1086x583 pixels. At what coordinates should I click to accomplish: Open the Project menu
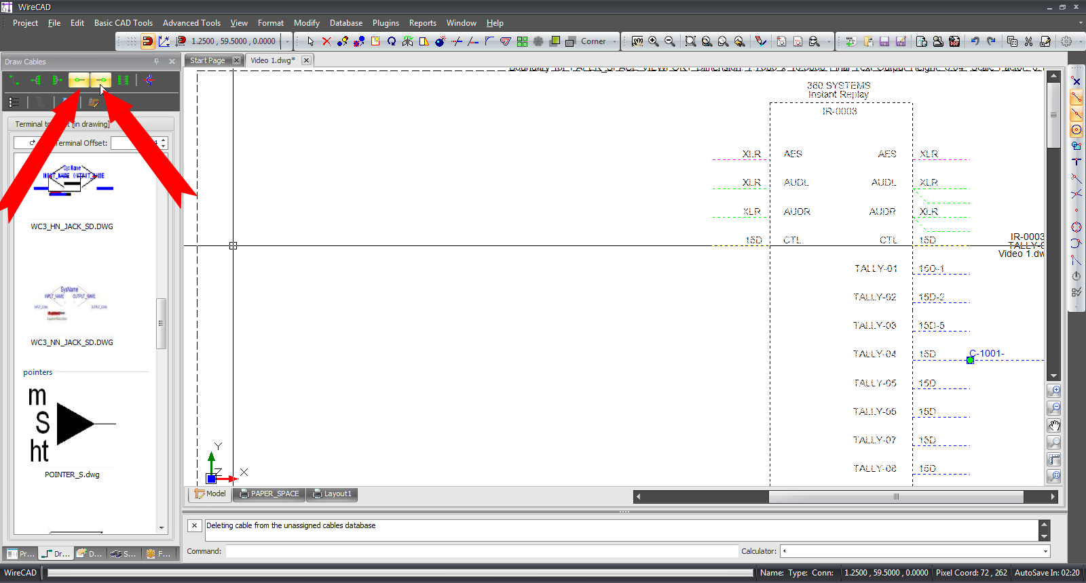pos(25,23)
